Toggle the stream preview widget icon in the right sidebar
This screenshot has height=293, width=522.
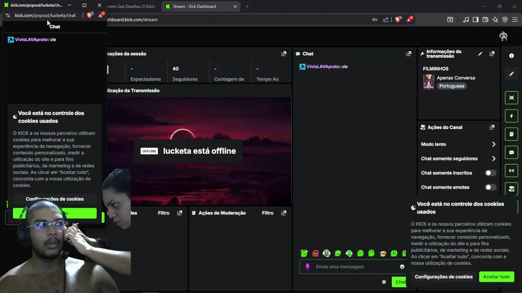point(511,98)
